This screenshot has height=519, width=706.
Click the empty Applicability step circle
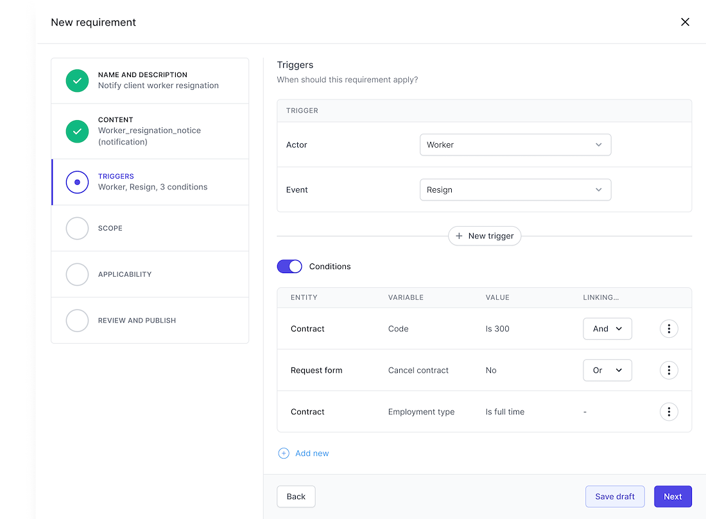(x=78, y=274)
